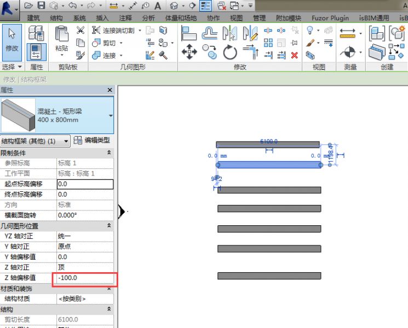Click the Measure ruler icon
The height and width of the screenshot is (328, 408).
pos(348,34)
